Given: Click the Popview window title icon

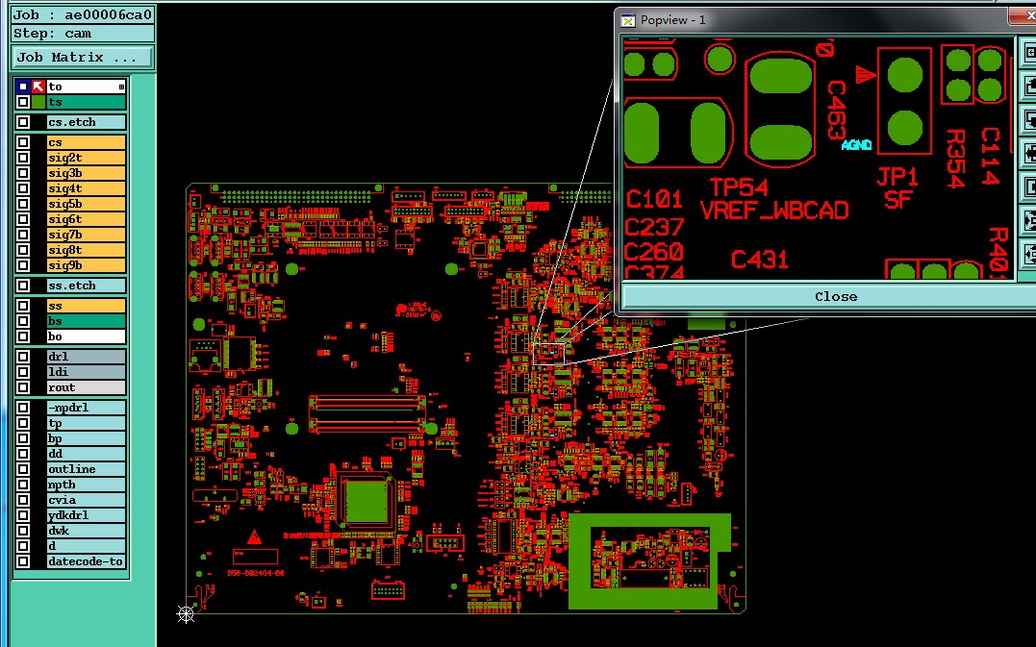Looking at the screenshot, I should click(628, 20).
